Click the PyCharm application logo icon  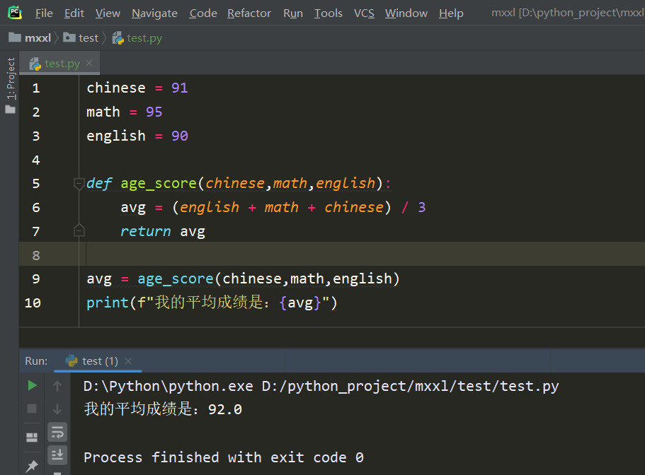click(15, 13)
